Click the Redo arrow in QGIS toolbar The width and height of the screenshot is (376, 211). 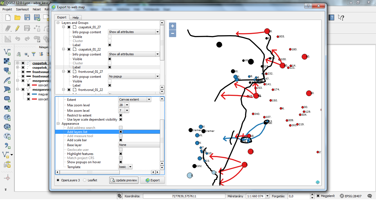pyautogui.click(x=27, y=39)
